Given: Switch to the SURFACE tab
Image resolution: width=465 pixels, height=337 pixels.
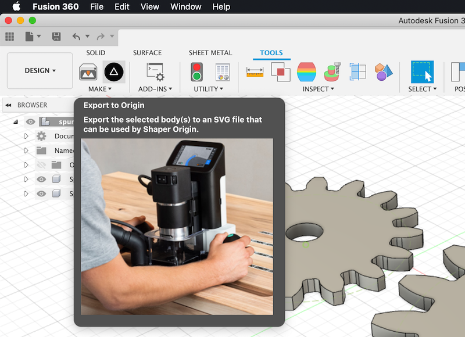Looking at the screenshot, I should (x=148, y=53).
